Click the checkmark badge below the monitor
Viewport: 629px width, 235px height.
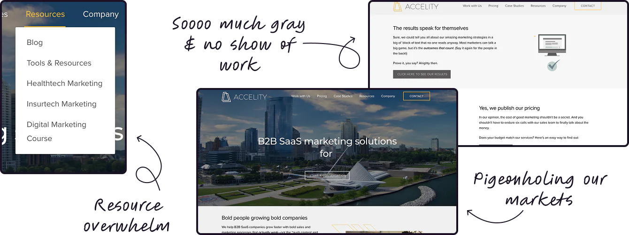(553, 65)
